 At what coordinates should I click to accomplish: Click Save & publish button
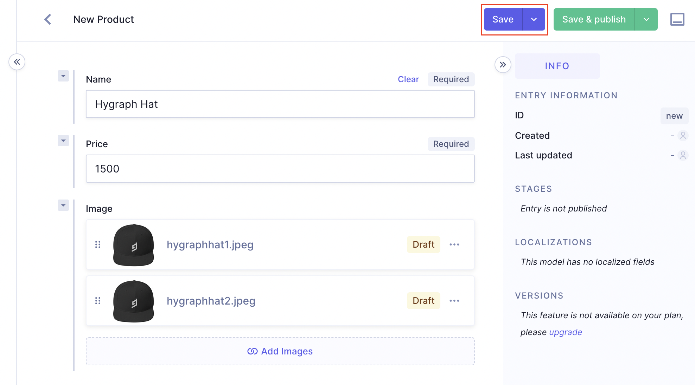pyautogui.click(x=594, y=19)
